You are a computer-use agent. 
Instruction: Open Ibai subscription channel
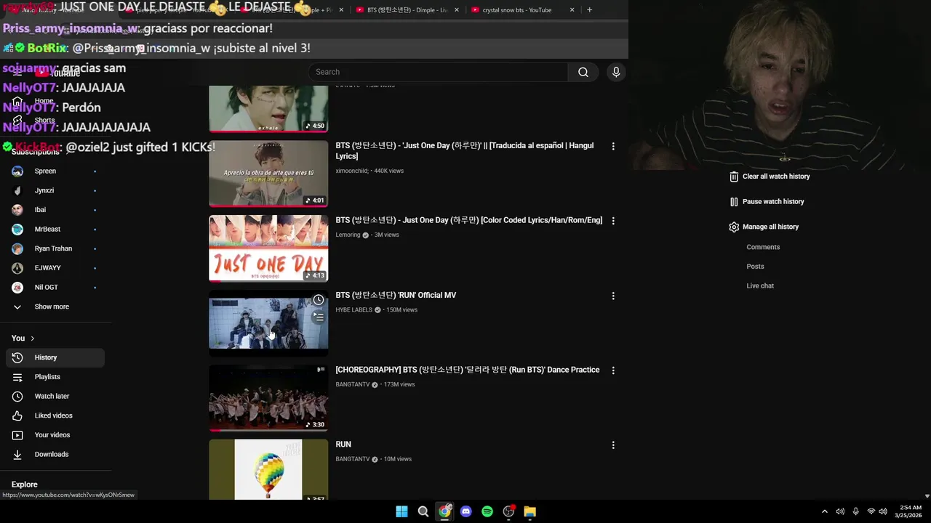(55, 210)
